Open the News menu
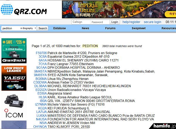This screenshot has height=129, width=176. (x=85, y=28)
